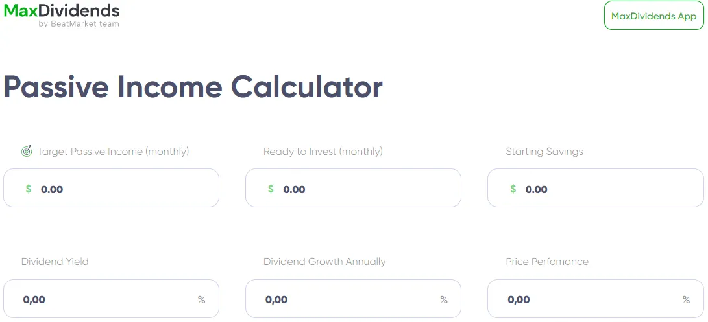Click the percent symbol in Dividend Yield field
The image size is (708, 322).
(x=202, y=299)
